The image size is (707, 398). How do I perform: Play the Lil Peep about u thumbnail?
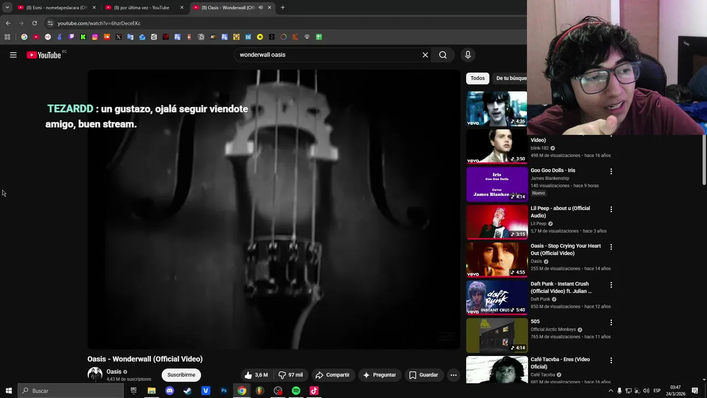(x=497, y=222)
